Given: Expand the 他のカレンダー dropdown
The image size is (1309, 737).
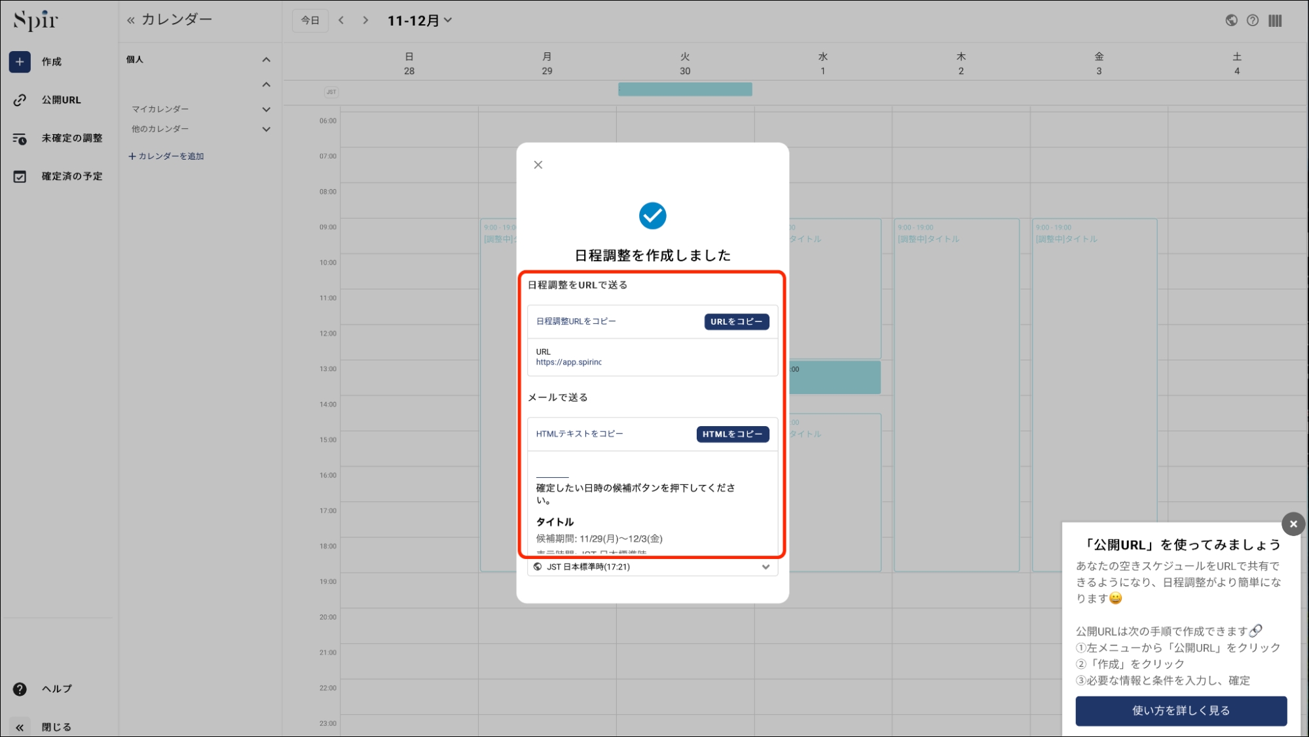Looking at the screenshot, I should [266, 129].
